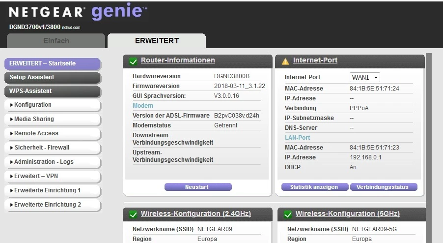Click the LAN-Port section label

pyautogui.click(x=298, y=138)
